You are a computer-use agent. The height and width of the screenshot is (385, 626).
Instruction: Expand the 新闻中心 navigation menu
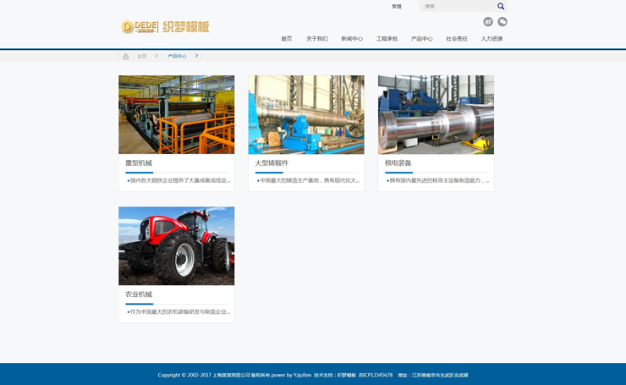coord(352,39)
